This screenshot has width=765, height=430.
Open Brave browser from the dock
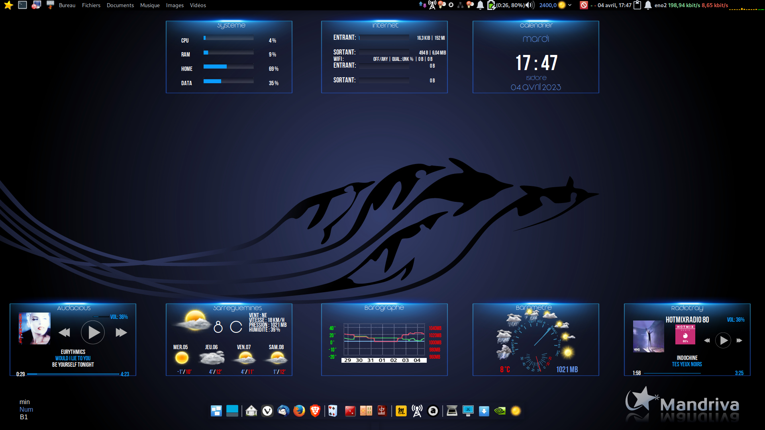point(315,410)
